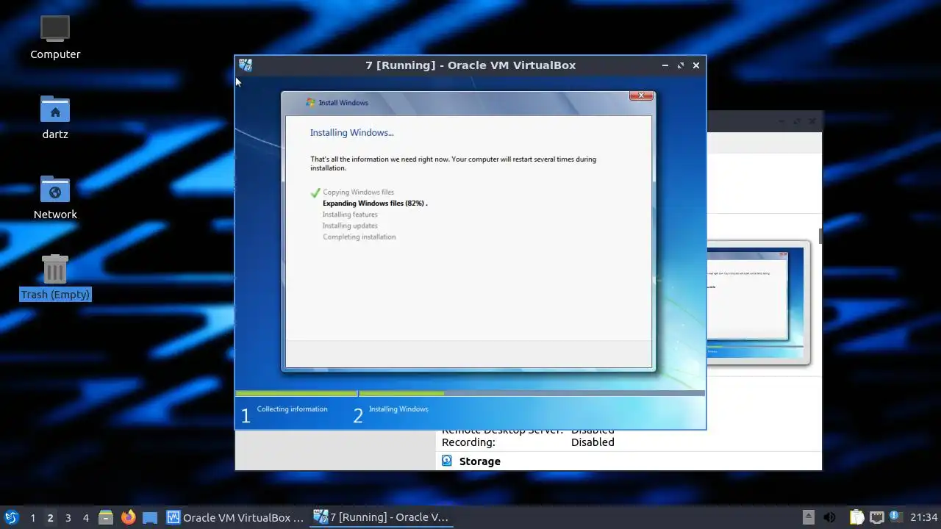Close the 7 [Running] VirtualBox window
Viewport: 941px width, 529px height.
(x=696, y=65)
